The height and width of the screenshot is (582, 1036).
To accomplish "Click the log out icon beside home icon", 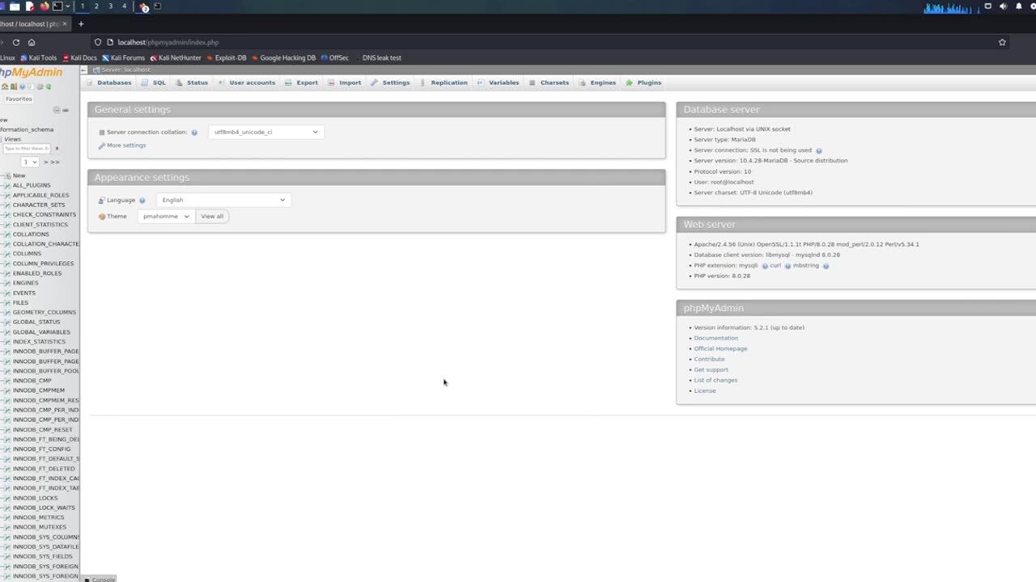I will 14,86.
